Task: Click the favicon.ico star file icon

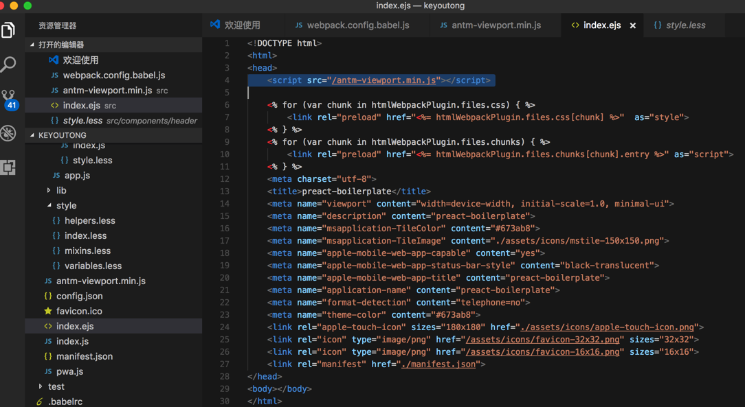Action: [x=48, y=311]
